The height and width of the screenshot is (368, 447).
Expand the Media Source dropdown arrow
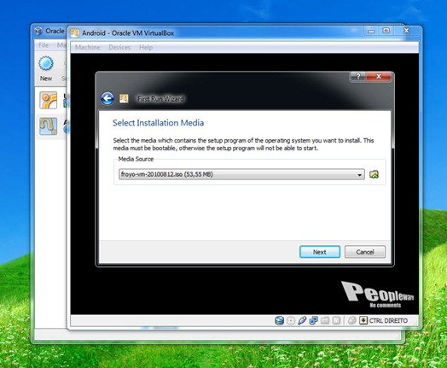(359, 174)
